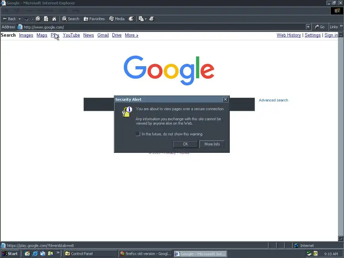Click the Outlook Express Quick Launch icon
The width and height of the screenshot is (344, 258).
[43, 254]
